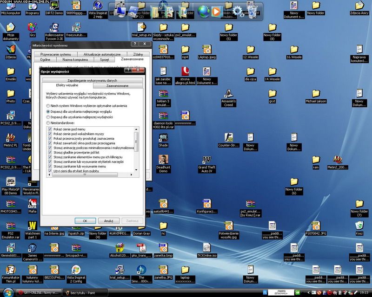Select 'Dopasuj dla uzyskania najlepszej wydajności' radio
The height and width of the screenshot is (297, 372).
[48, 117]
